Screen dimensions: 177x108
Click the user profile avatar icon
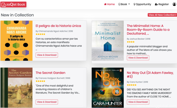pos(174,4)
